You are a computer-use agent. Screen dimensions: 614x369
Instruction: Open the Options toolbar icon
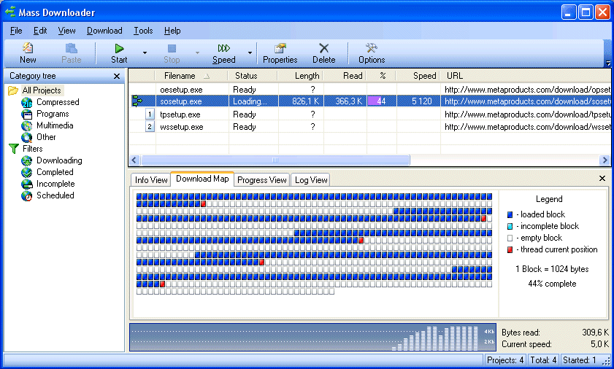click(371, 49)
